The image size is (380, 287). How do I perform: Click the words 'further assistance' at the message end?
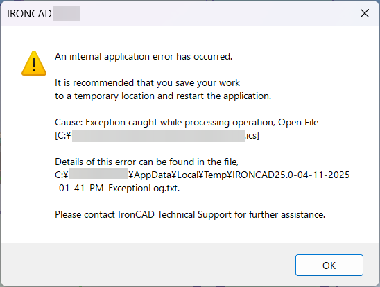[286, 215]
